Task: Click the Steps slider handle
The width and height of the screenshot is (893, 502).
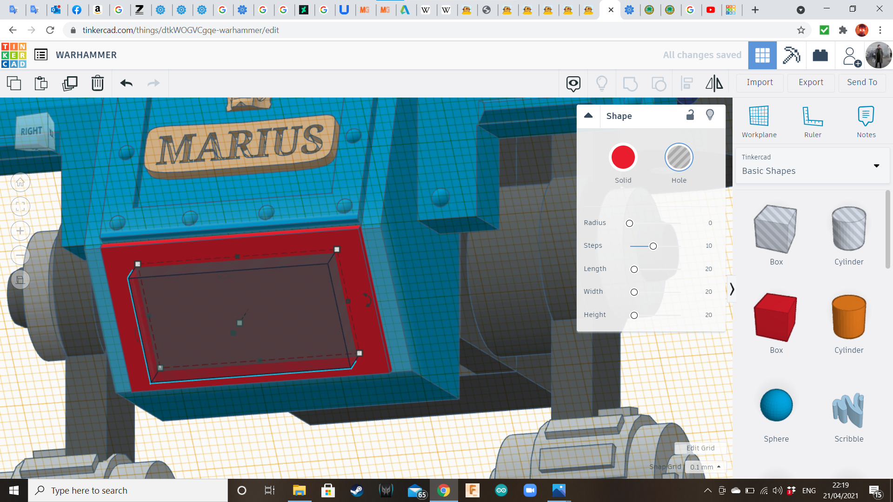Action: 653,246
